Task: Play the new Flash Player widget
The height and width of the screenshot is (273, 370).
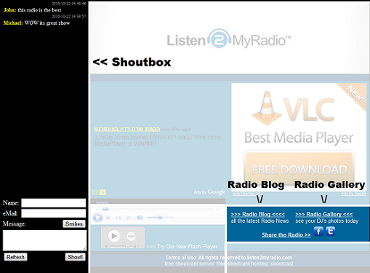Action: point(114,236)
